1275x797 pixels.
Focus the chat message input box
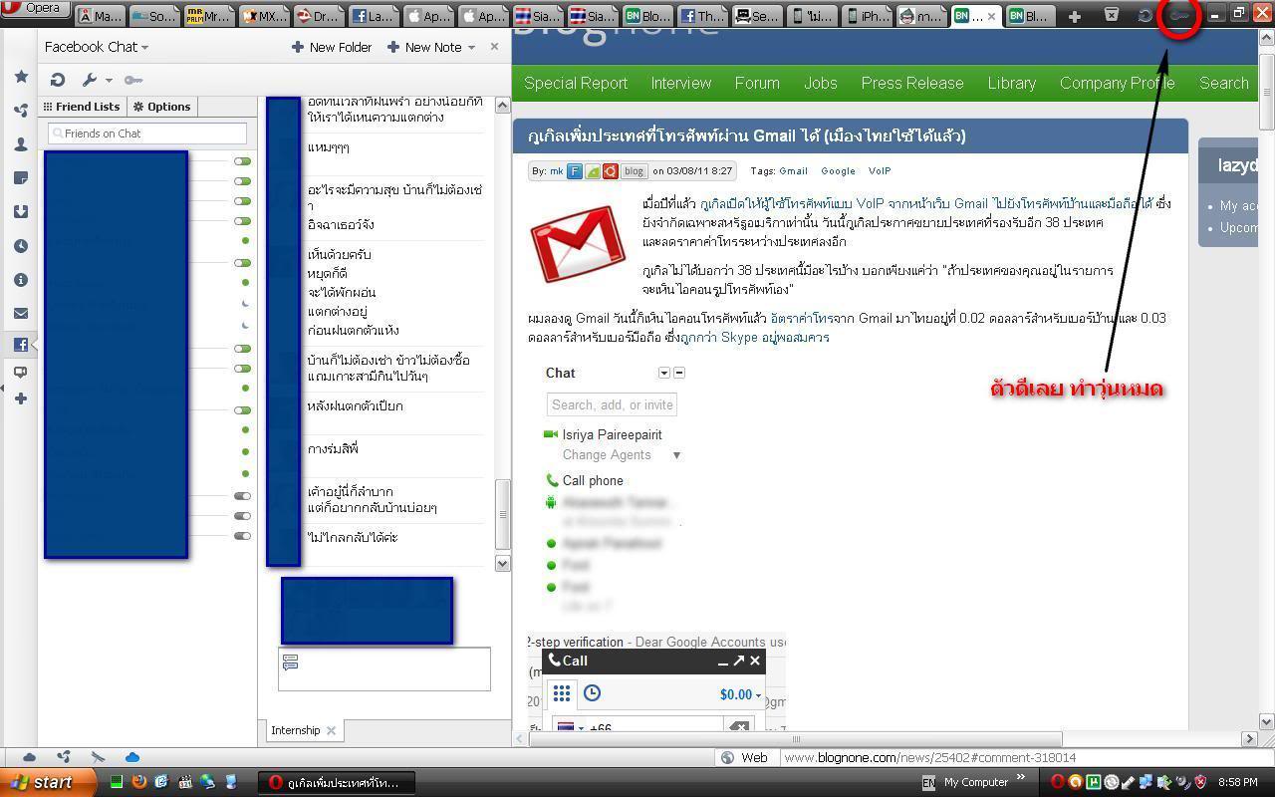click(384, 668)
